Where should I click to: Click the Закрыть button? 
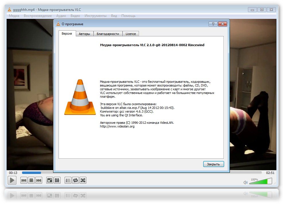[213, 164]
